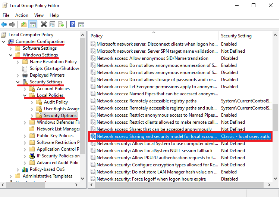Open the Action menu
Screen dimensions: 280x197
coord(22,15)
